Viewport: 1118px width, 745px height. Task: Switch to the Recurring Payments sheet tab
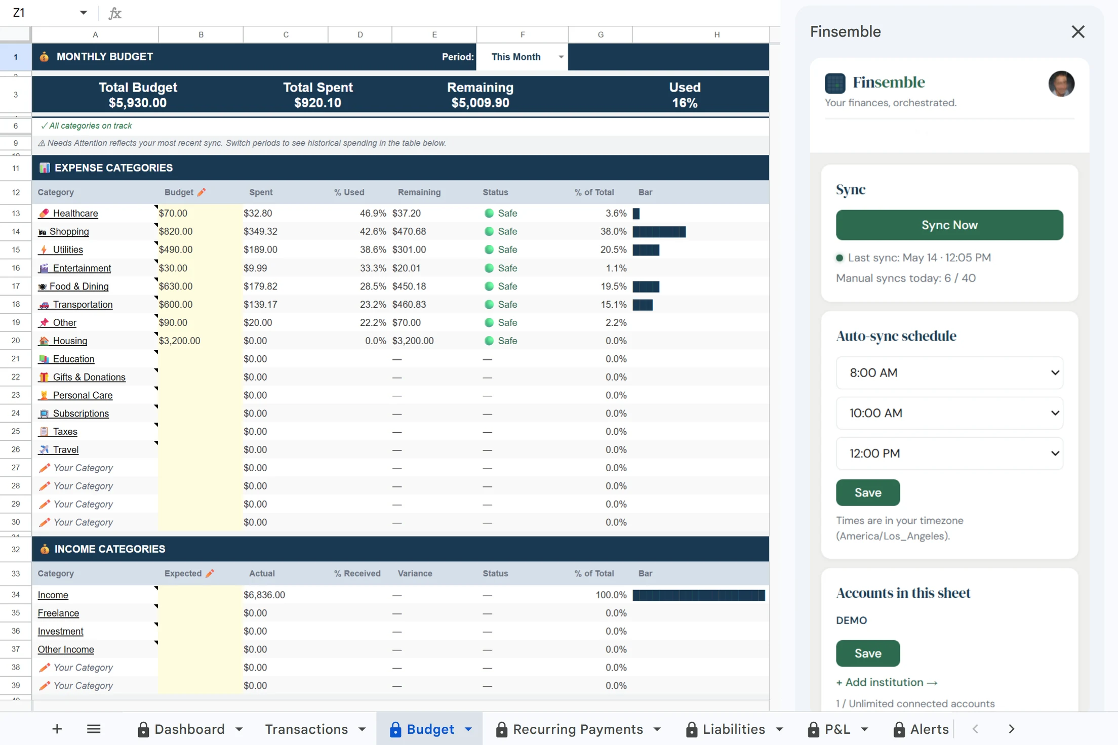coord(578,729)
